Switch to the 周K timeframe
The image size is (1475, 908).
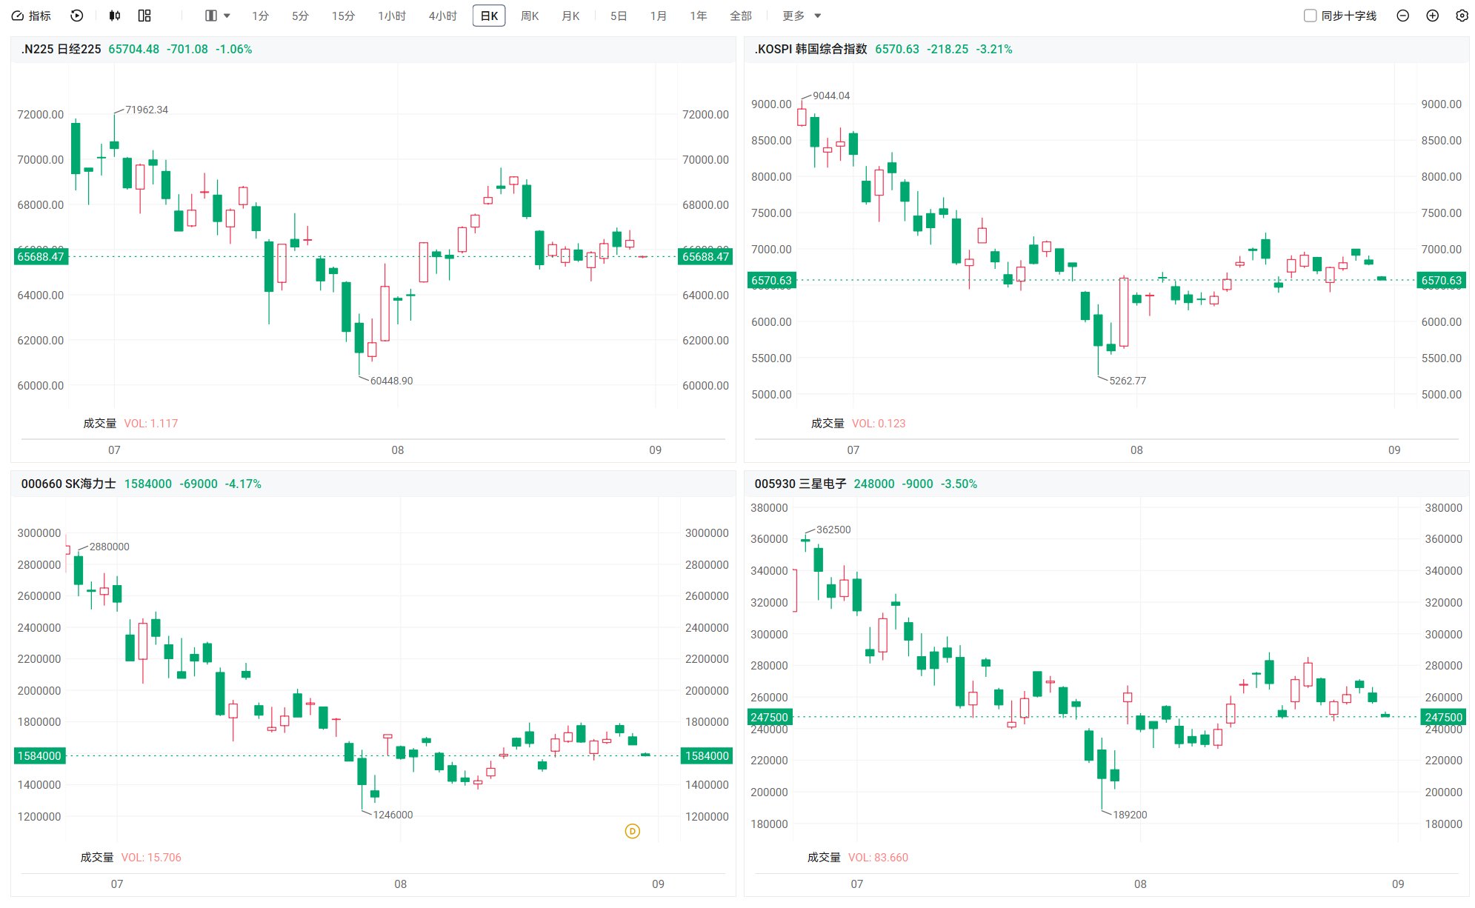530,16
